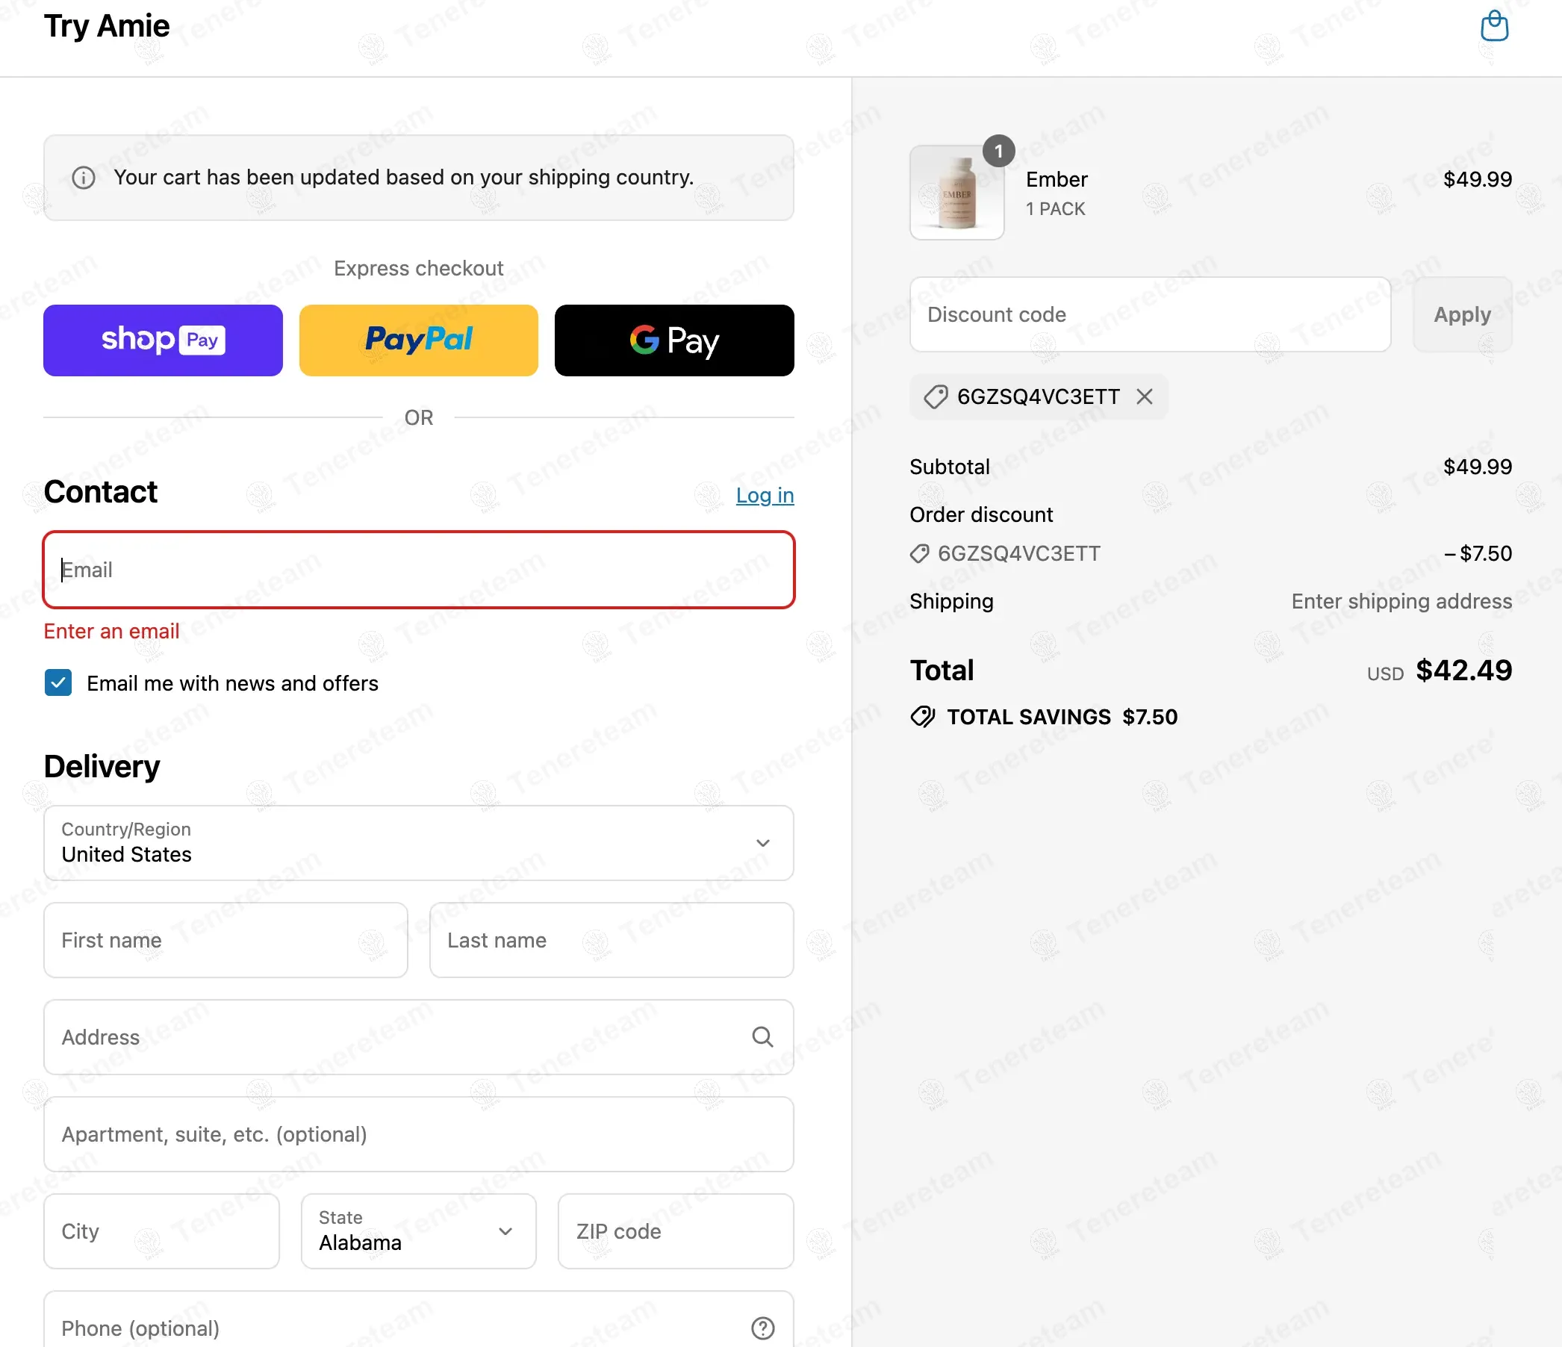Click the Ember product thumbnail
1562x1347 pixels.
[956, 192]
